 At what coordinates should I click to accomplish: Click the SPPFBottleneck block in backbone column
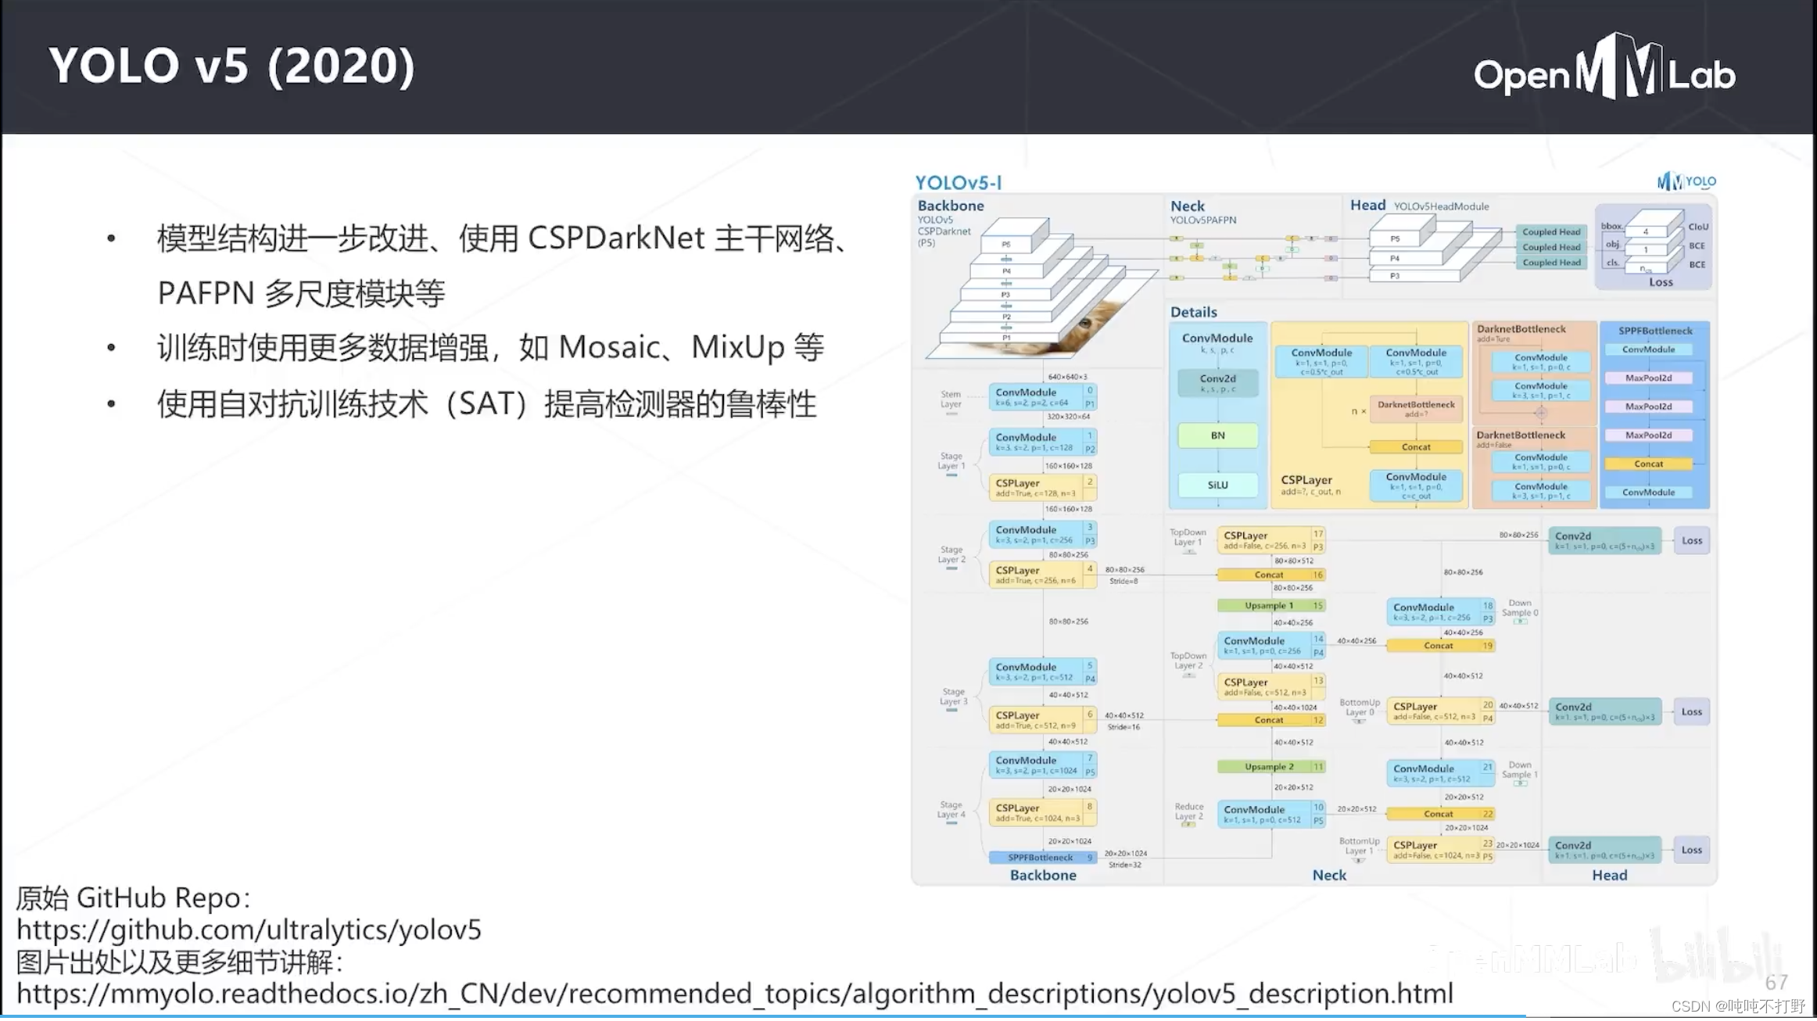[1042, 858]
